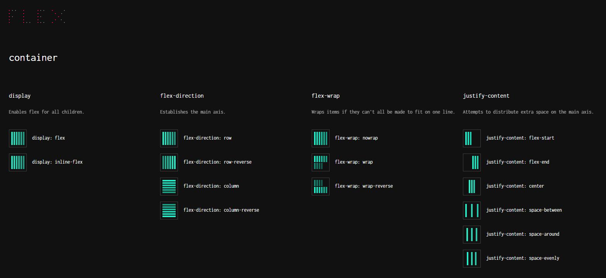
Task: Click the justify-content: space-around diagram icon
Action: 471,234
